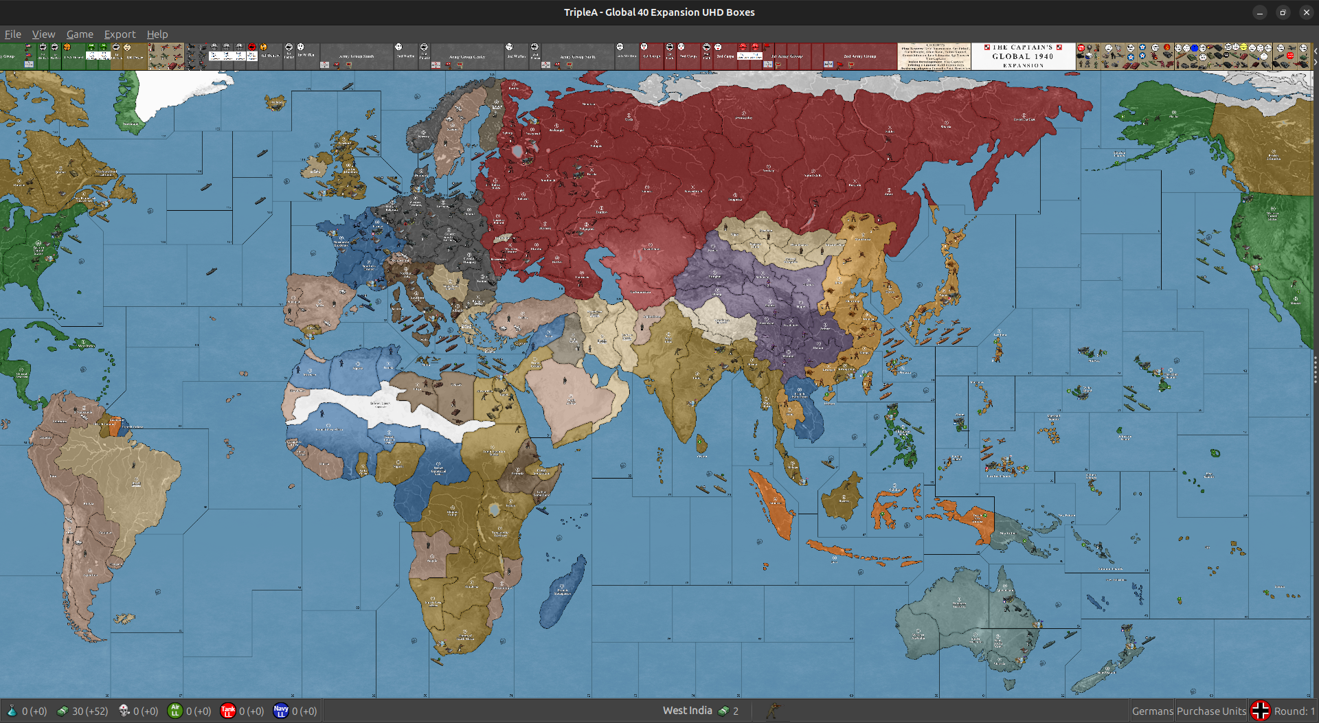The height and width of the screenshot is (723, 1319).
Task: Expand the File menu
Action: (12, 34)
